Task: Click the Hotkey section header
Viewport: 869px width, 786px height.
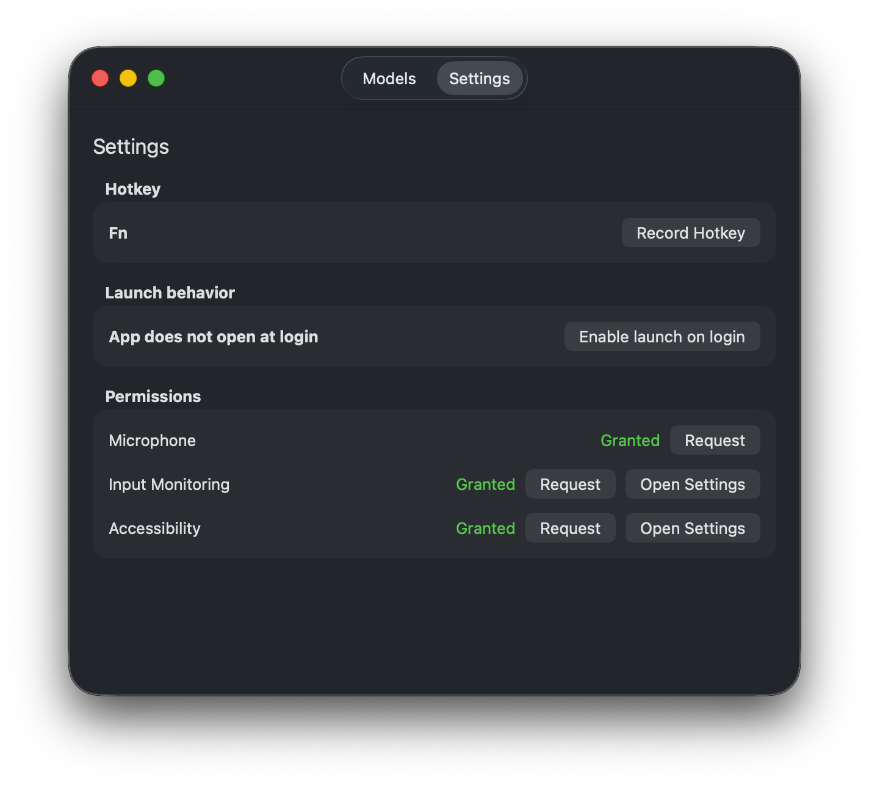Action: (x=132, y=189)
